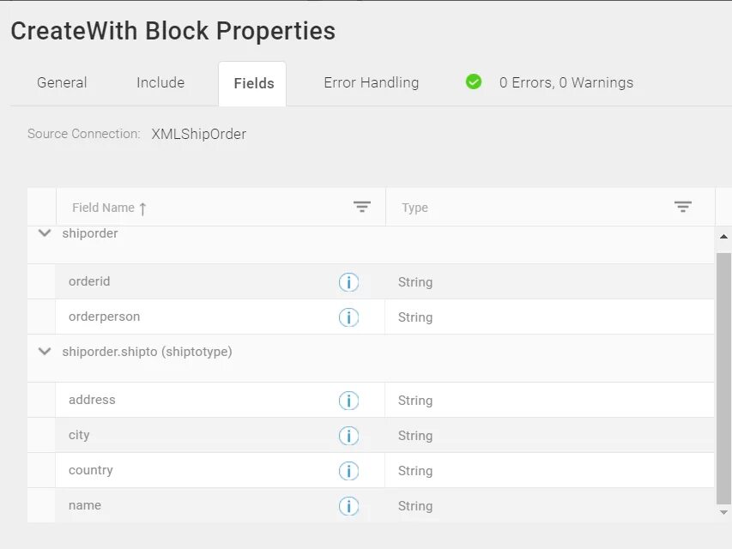Viewport: 732px width, 549px height.
Task: Click the green validation status checkmark
Action: [x=474, y=82]
